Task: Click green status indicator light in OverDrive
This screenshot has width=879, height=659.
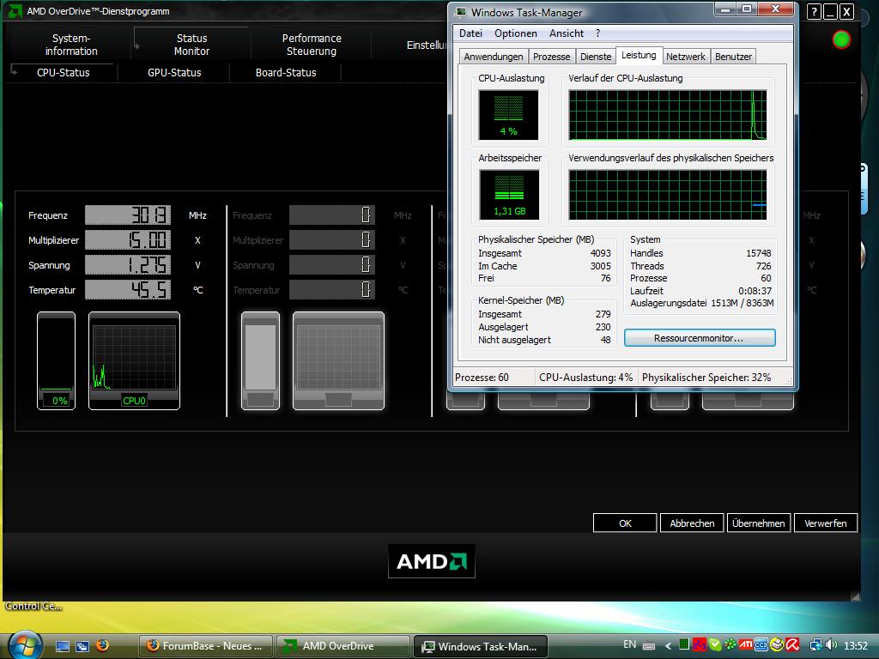Action: (x=841, y=39)
